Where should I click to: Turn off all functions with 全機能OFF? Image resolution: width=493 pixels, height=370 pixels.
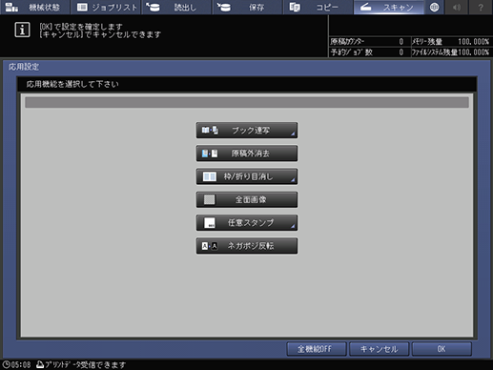pyautogui.click(x=317, y=349)
